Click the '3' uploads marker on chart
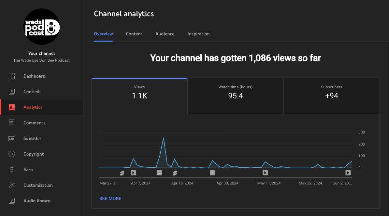This screenshot has width=389, height=216. tap(212, 173)
